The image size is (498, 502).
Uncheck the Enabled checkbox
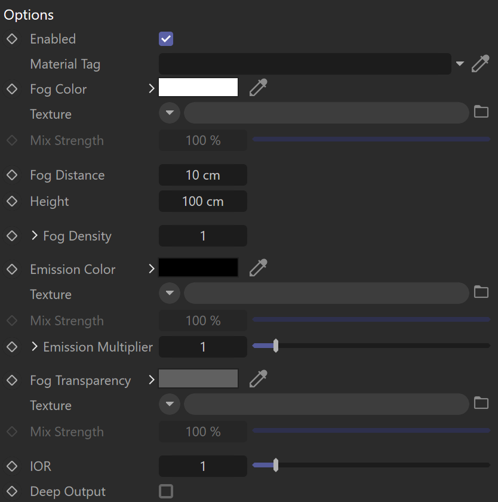click(166, 39)
